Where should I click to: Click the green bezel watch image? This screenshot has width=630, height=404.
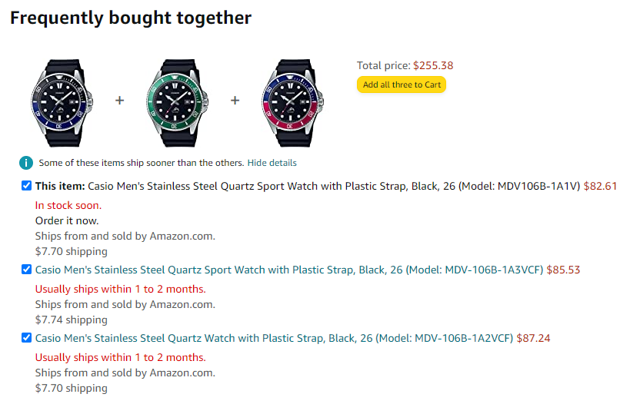pyautogui.click(x=177, y=103)
